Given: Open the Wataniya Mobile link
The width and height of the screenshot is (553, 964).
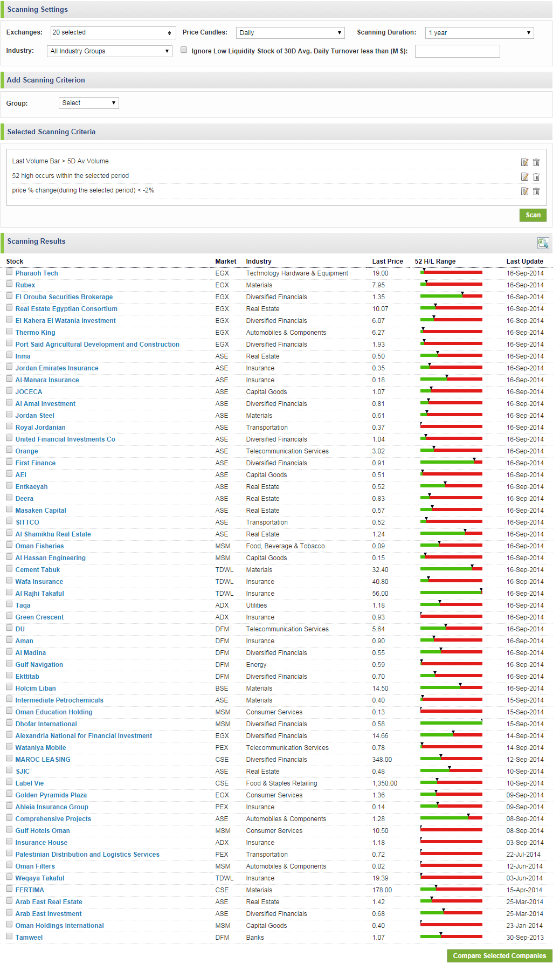Looking at the screenshot, I should (40, 748).
